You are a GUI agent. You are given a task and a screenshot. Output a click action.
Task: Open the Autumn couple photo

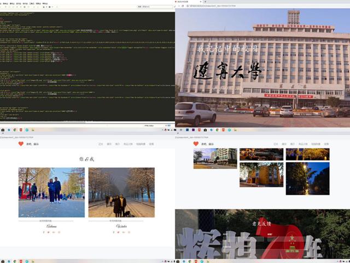click(51, 192)
